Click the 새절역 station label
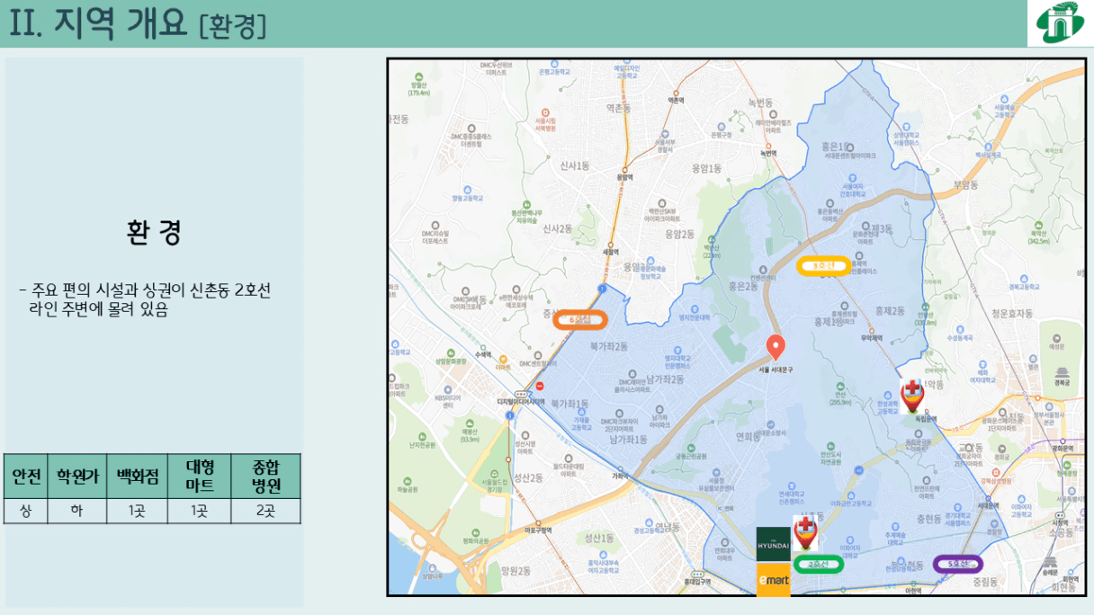 (610, 252)
